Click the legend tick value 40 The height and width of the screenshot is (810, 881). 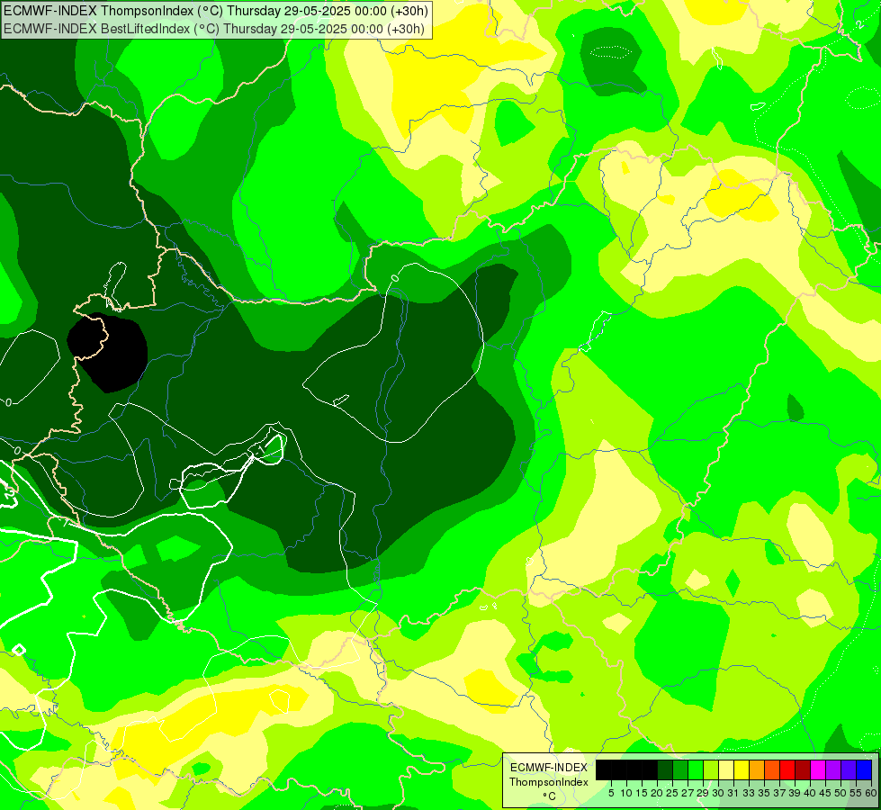click(810, 793)
